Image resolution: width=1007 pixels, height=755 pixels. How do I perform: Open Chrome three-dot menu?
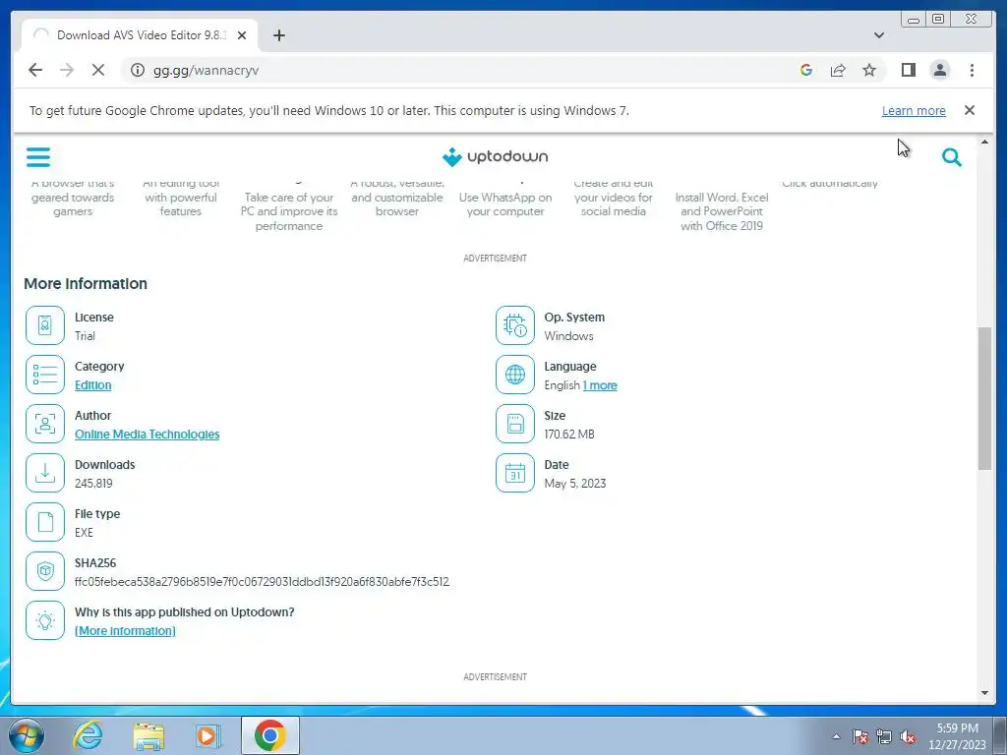[x=972, y=70]
